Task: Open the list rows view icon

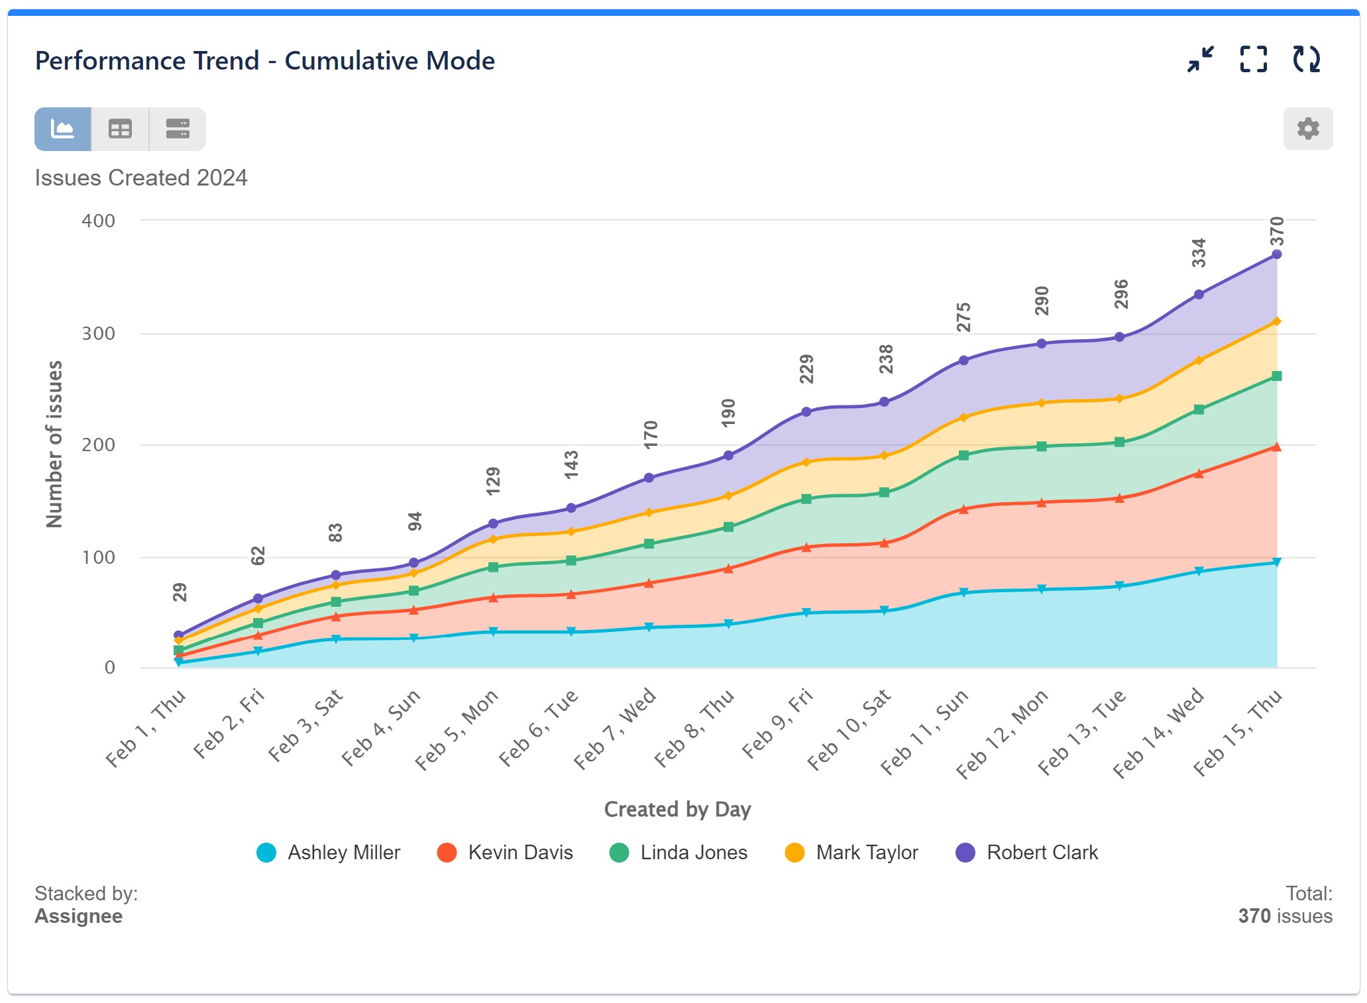Action: 176,129
